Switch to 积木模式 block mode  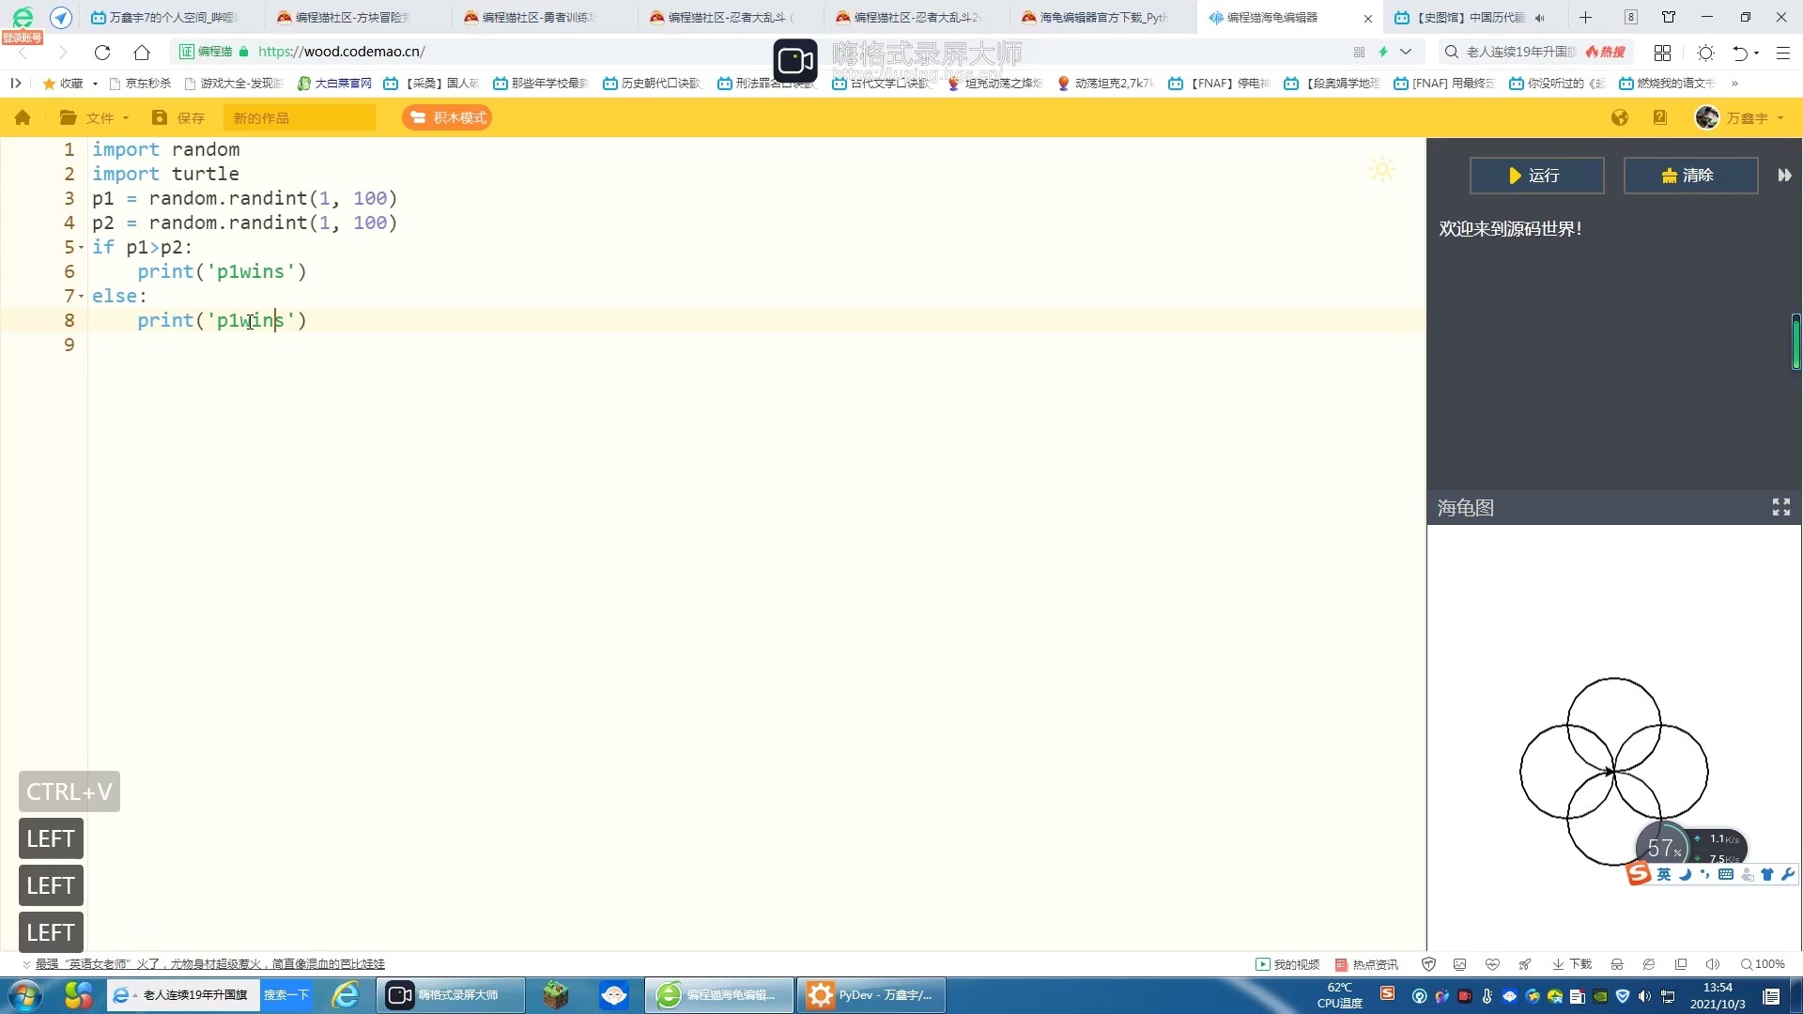click(448, 117)
